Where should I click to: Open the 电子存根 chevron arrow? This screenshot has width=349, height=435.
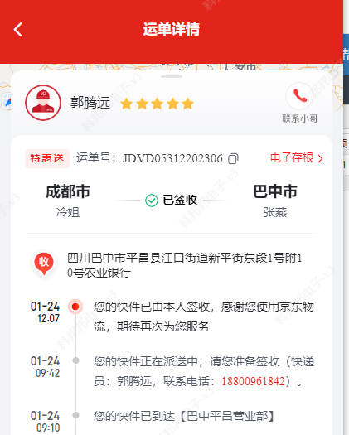(320, 159)
